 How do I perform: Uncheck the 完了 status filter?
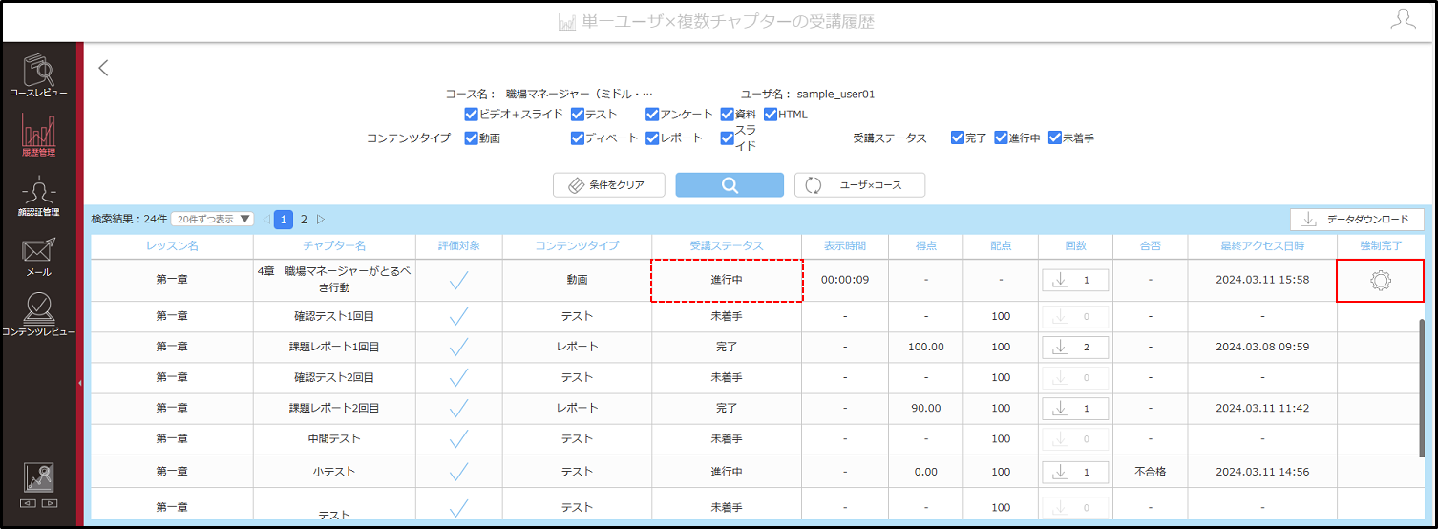click(x=958, y=138)
